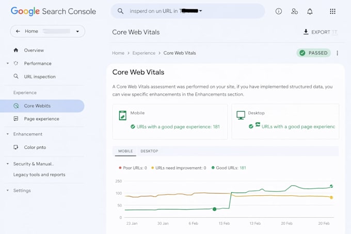Click the green check next to mobile URLs

point(133,127)
